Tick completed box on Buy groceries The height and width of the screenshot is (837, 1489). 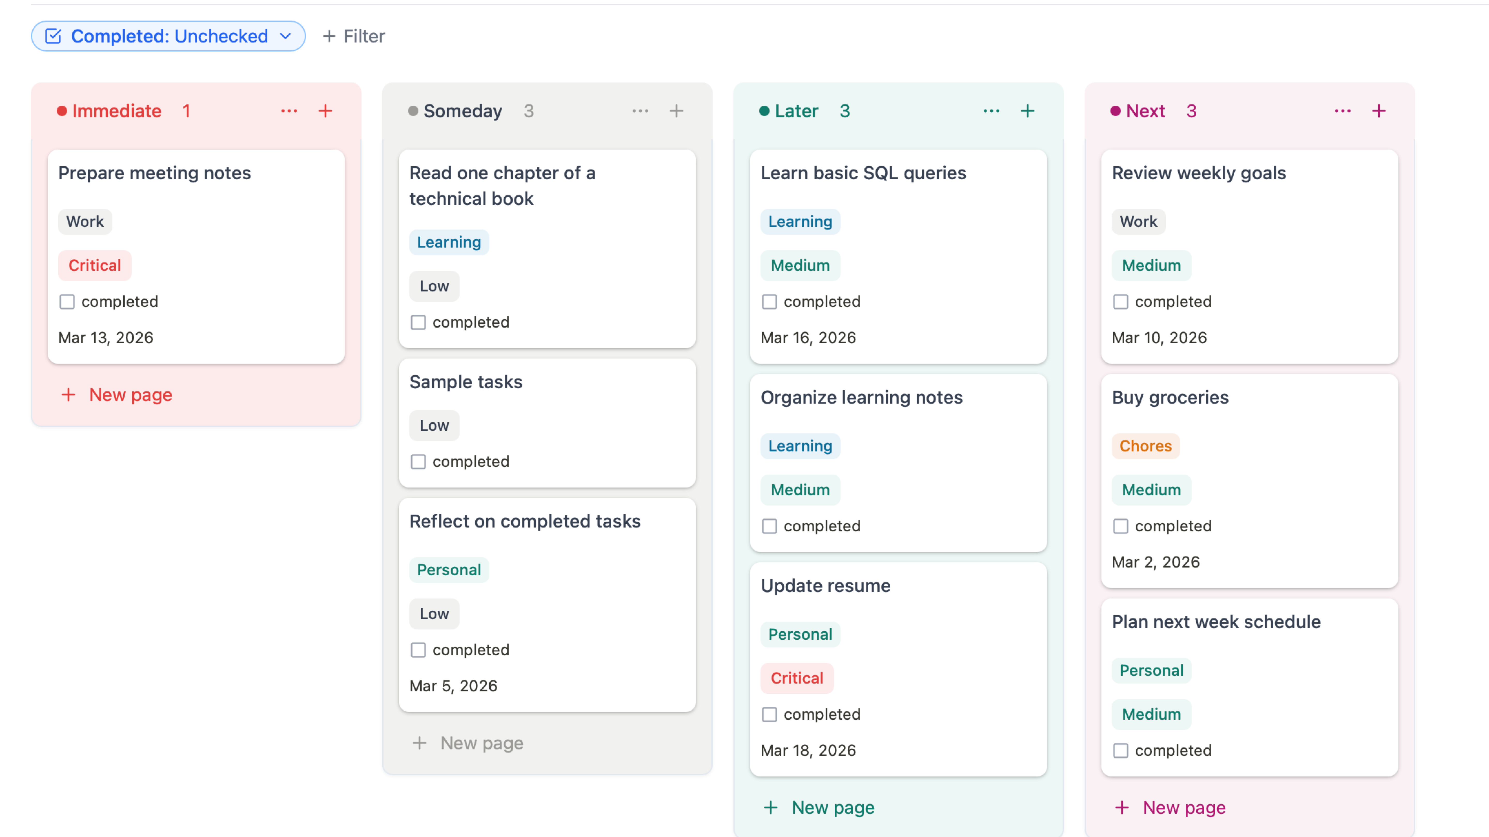[1120, 526]
